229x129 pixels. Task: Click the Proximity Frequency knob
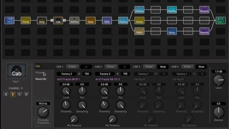pyautogui.click(x=43, y=112)
